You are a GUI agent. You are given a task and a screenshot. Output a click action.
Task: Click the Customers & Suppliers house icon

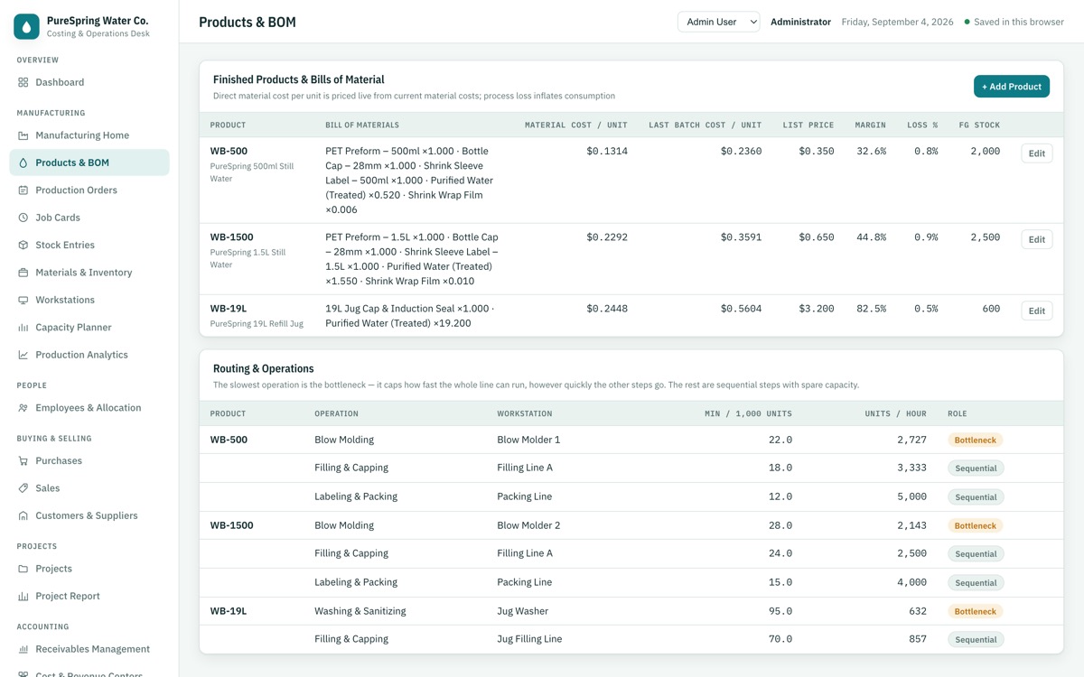pyautogui.click(x=23, y=515)
